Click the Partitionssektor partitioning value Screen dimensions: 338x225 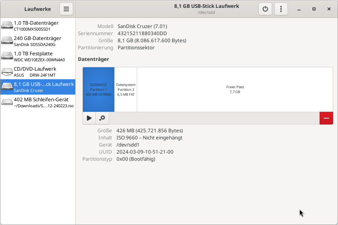tap(136, 47)
